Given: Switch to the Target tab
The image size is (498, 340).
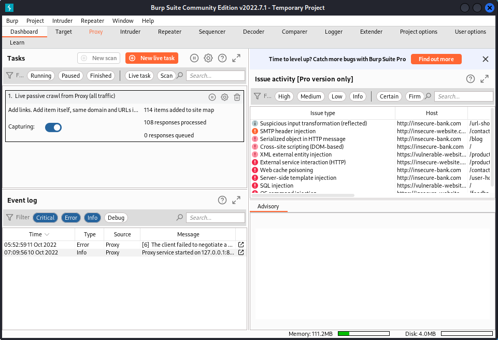Looking at the screenshot, I should [x=64, y=32].
